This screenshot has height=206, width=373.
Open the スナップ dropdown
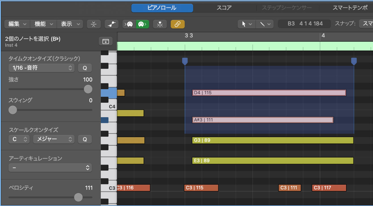pos(366,24)
